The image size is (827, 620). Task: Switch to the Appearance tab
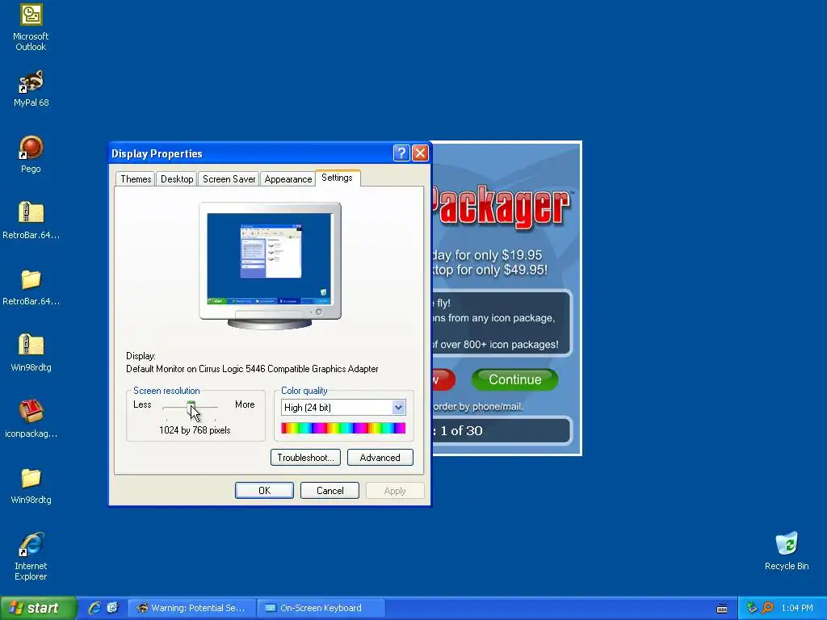(288, 179)
